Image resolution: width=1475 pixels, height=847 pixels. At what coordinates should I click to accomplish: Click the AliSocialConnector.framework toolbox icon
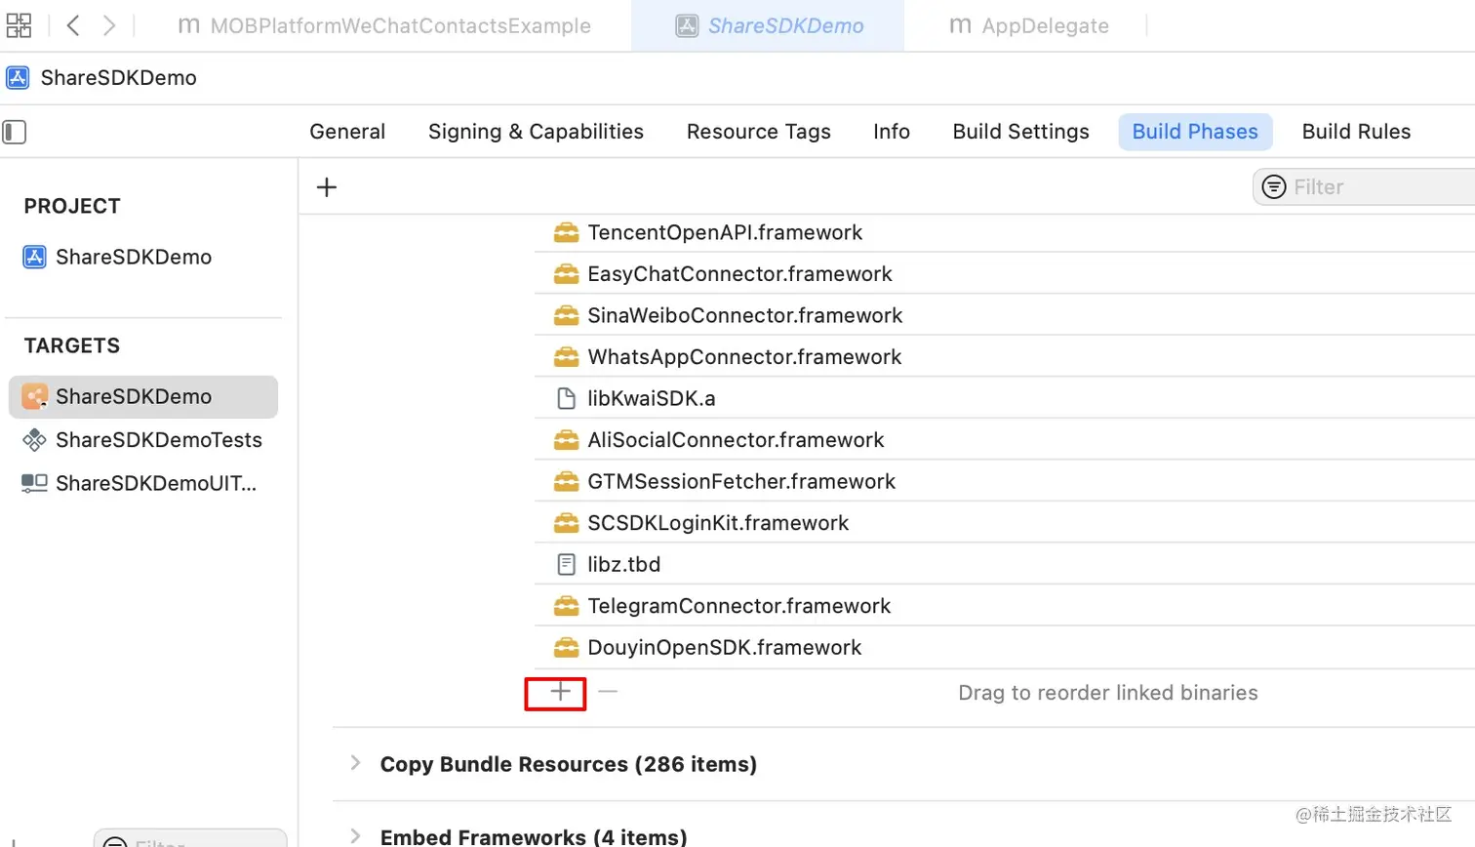point(566,440)
